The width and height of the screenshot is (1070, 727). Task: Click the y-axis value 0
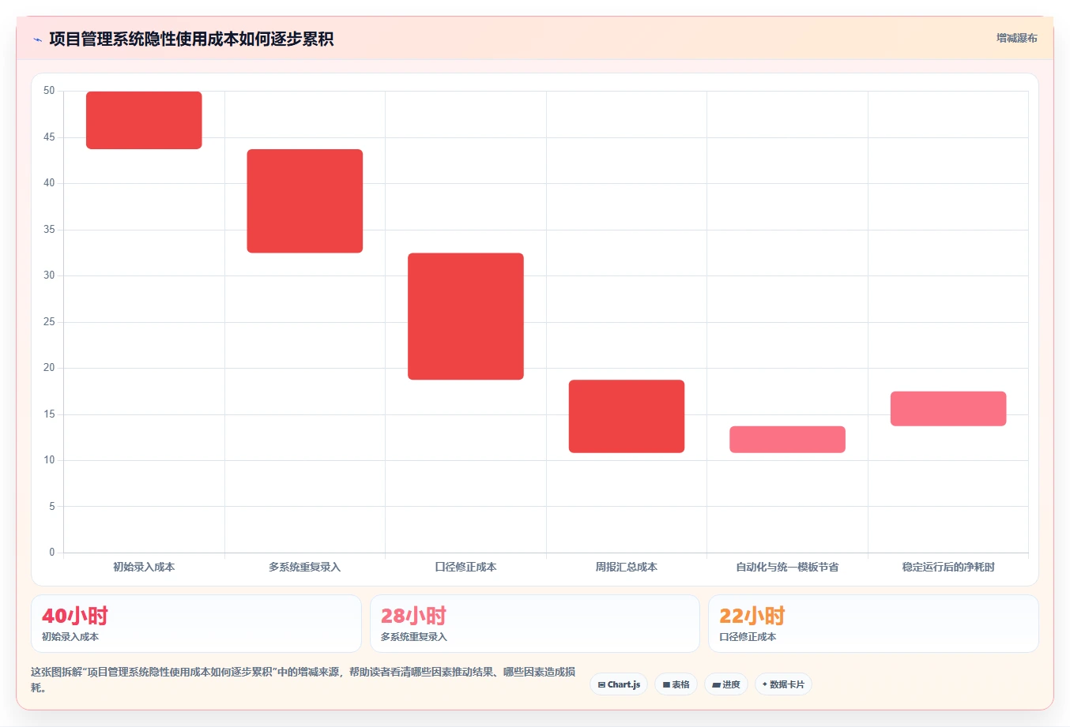(52, 553)
